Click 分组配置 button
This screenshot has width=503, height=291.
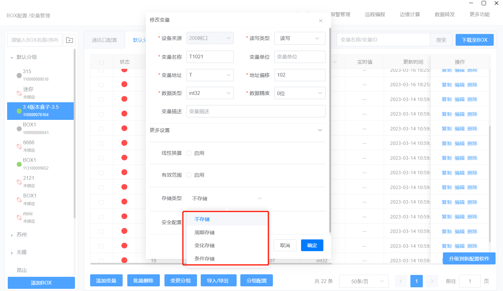pyautogui.click(x=257, y=280)
